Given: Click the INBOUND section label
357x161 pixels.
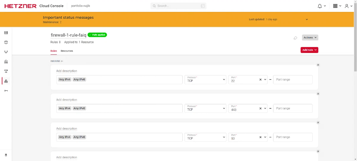Looking at the screenshot, I should 57,61.
